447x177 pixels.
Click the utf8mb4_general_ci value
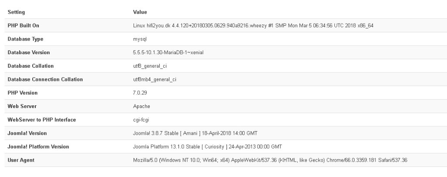155,80
